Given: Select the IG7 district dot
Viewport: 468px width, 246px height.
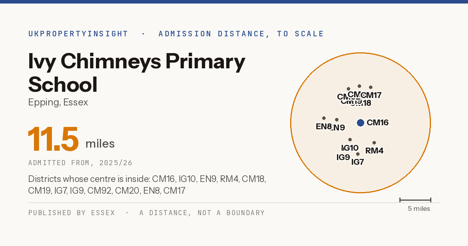Looking at the screenshot, I should pos(358,154).
